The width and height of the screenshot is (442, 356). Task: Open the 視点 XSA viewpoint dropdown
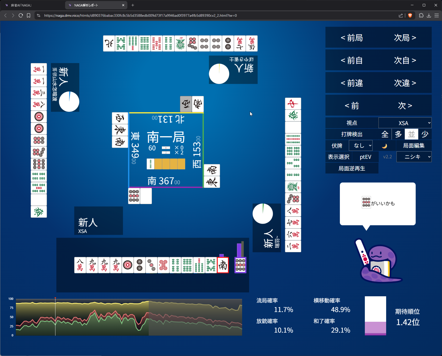[405, 123]
